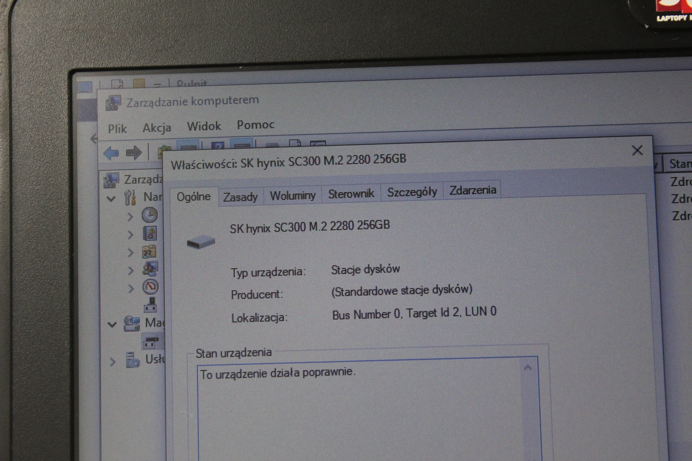Screen dimensions: 692x461
Task: Select the Task Scheduler clock icon in the tree
Action: pyautogui.click(x=150, y=215)
